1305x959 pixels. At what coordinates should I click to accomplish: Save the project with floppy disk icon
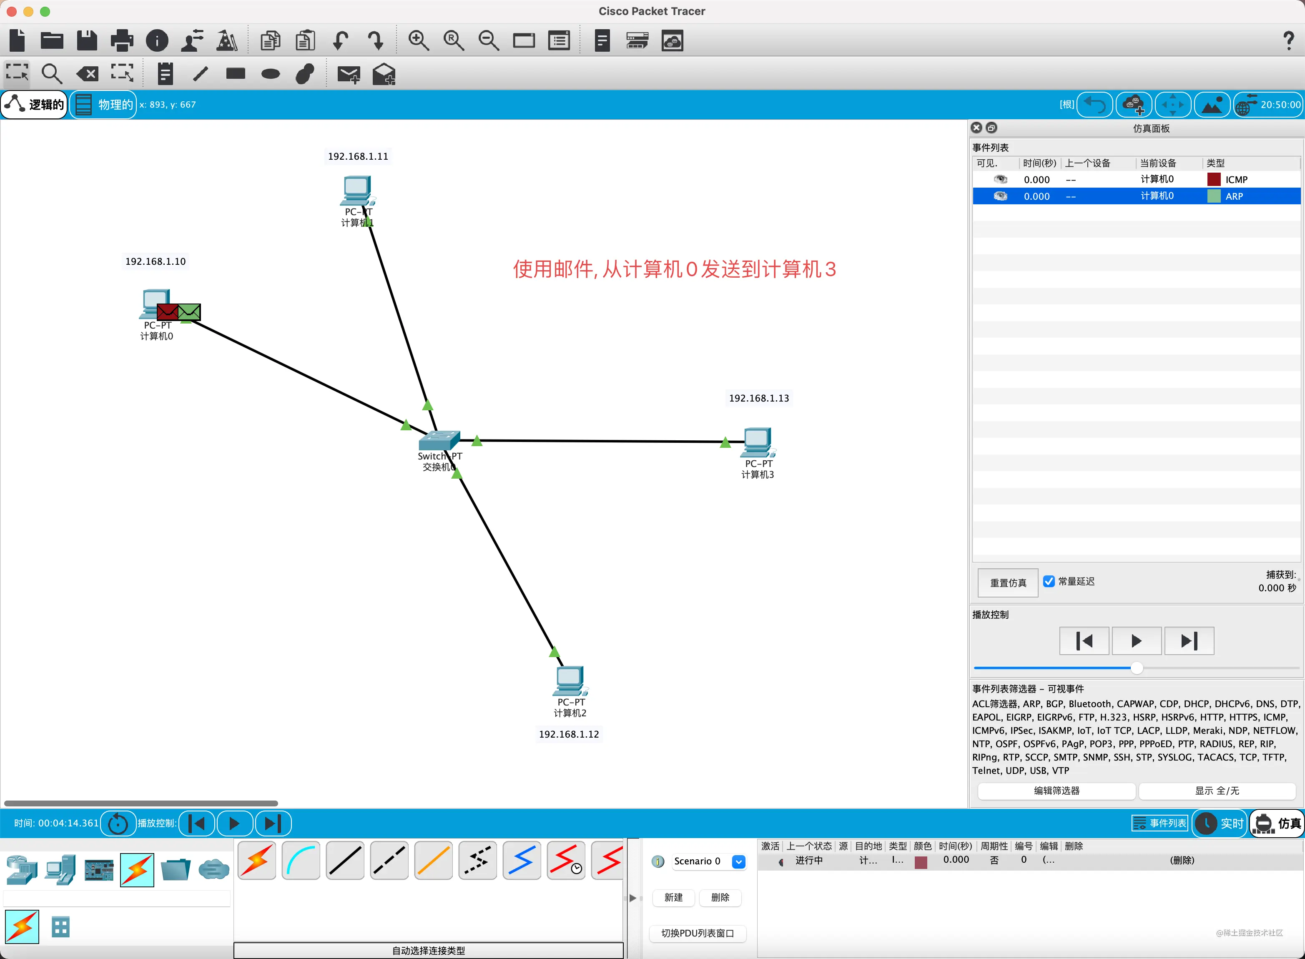click(x=86, y=40)
